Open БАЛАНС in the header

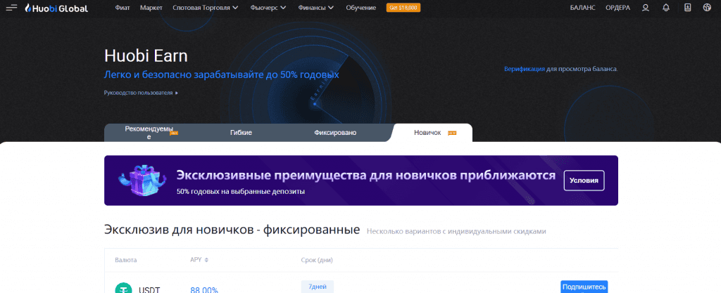(582, 8)
